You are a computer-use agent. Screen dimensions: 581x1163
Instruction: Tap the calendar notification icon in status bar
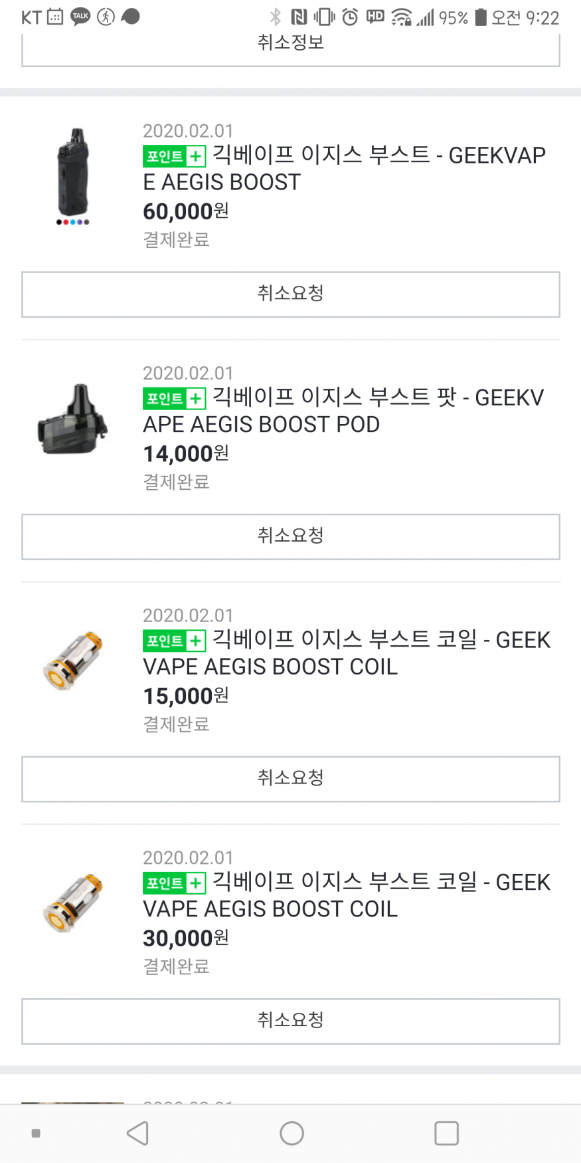point(55,17)
